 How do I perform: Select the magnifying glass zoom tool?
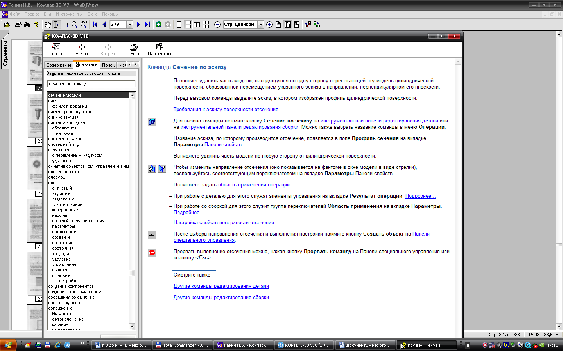coord(74,25)
